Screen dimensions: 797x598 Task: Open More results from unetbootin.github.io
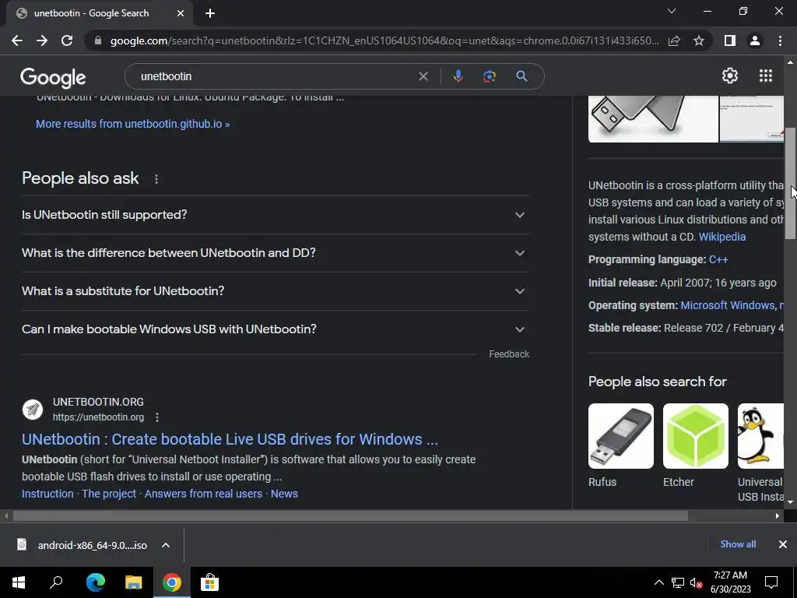click(x=132, y=124)
